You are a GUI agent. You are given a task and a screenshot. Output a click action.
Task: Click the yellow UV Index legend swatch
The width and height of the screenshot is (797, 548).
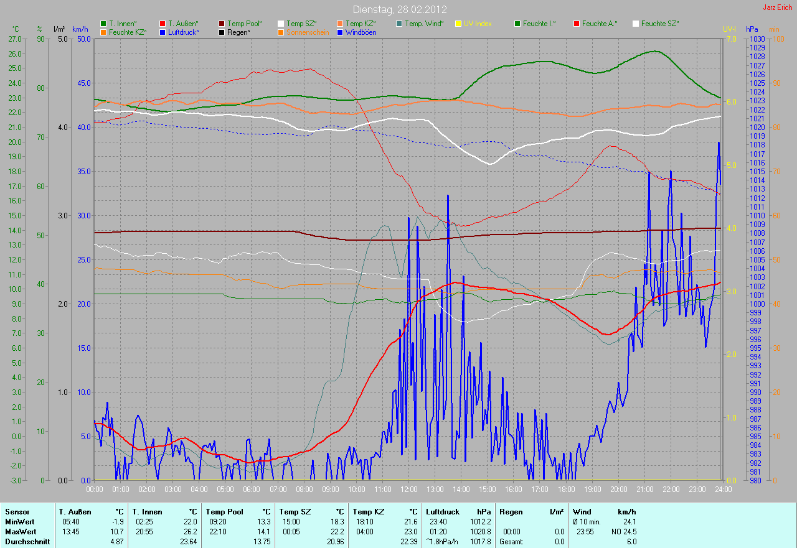pyautogui.click(x=458, y=24)
